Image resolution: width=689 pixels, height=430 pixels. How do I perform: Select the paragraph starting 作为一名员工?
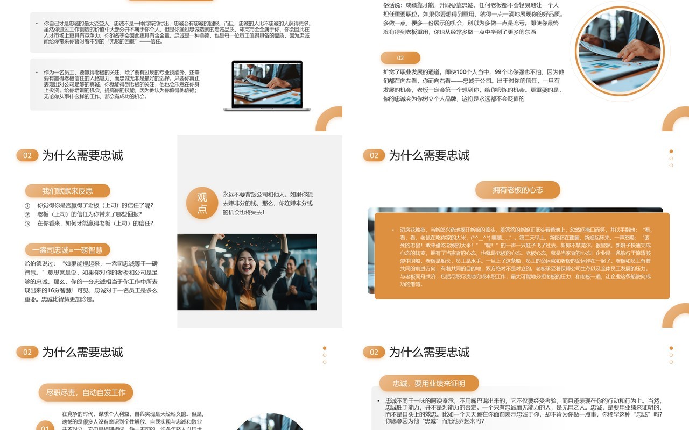[x=122, y=84]
